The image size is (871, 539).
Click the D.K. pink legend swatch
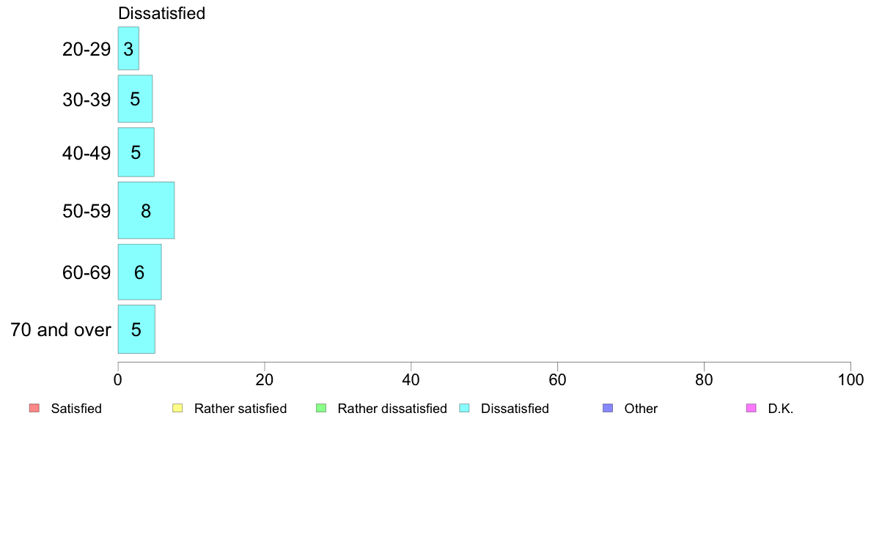751,408
